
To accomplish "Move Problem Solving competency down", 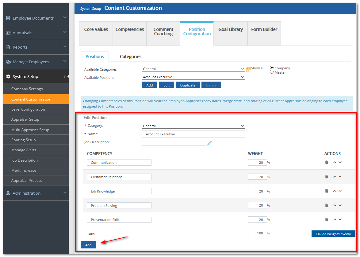I will point(340,205).
